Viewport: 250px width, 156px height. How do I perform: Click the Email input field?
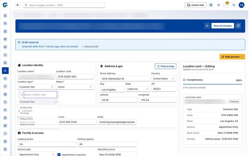(117, 122)
